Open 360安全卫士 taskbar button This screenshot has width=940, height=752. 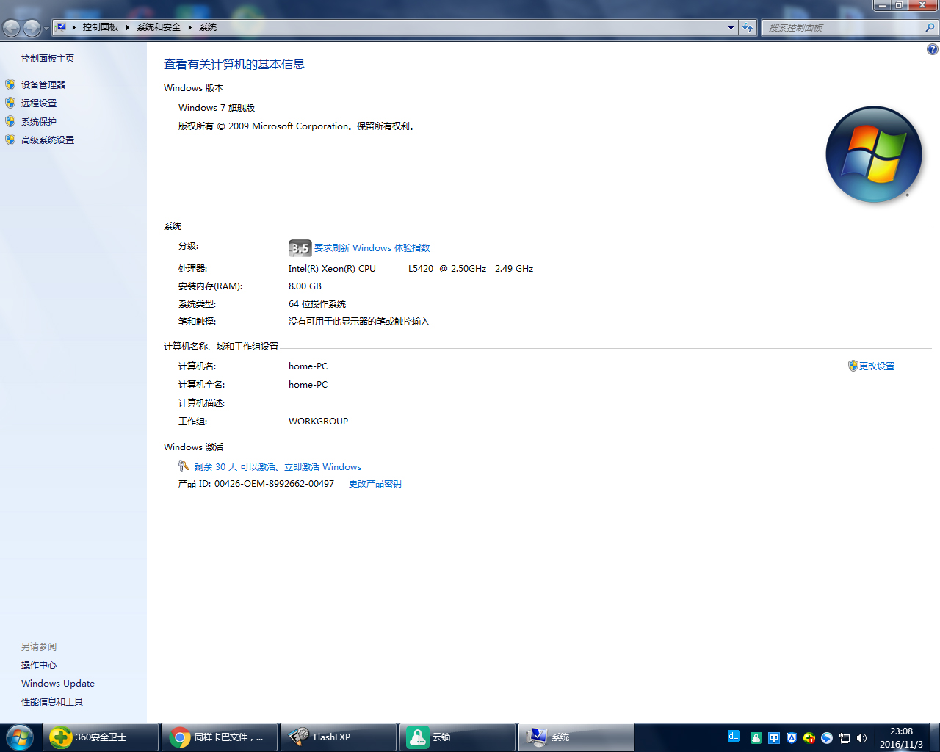coord(101,737)
